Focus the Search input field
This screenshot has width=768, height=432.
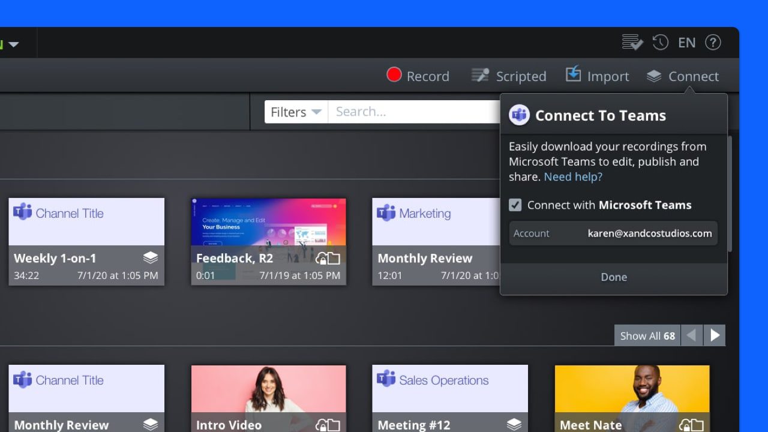click(414, 112)
